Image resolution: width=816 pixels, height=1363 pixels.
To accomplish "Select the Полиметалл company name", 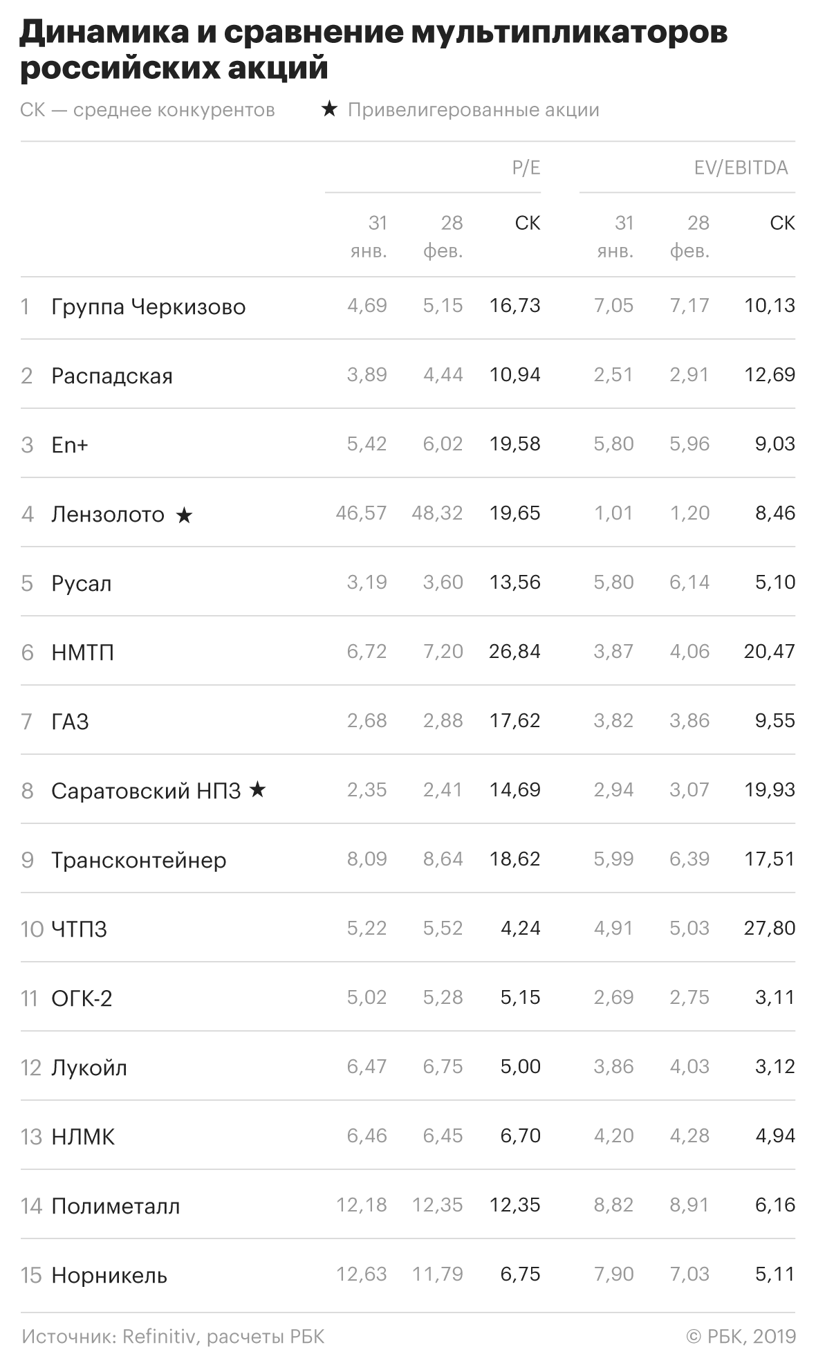I will point(115,1206).
